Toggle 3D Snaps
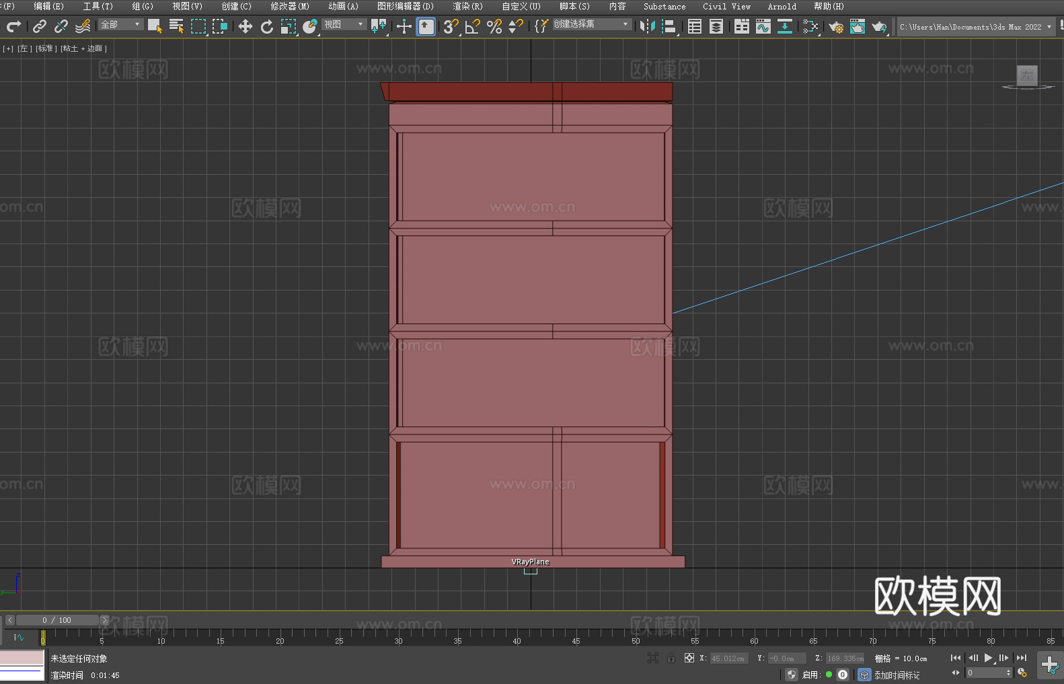The image size is (1064, 684). (x=451, y=26)
